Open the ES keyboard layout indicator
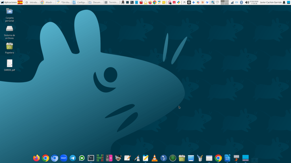 pos(236,2)
